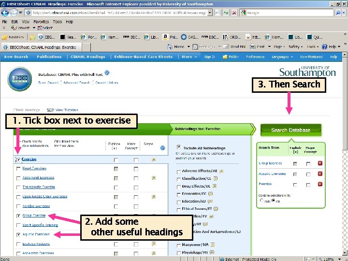Viewport: 348px width, 261px height.
Task: Click the Read Mail icon
Action: tap(226, 46)
